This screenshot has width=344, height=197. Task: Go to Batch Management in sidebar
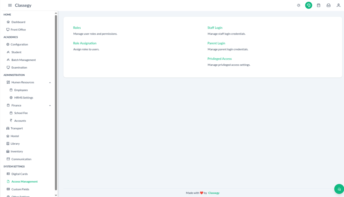coord(24,60)
